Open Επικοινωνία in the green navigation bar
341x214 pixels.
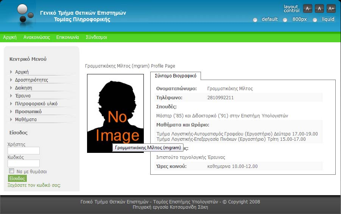point(68,37)
